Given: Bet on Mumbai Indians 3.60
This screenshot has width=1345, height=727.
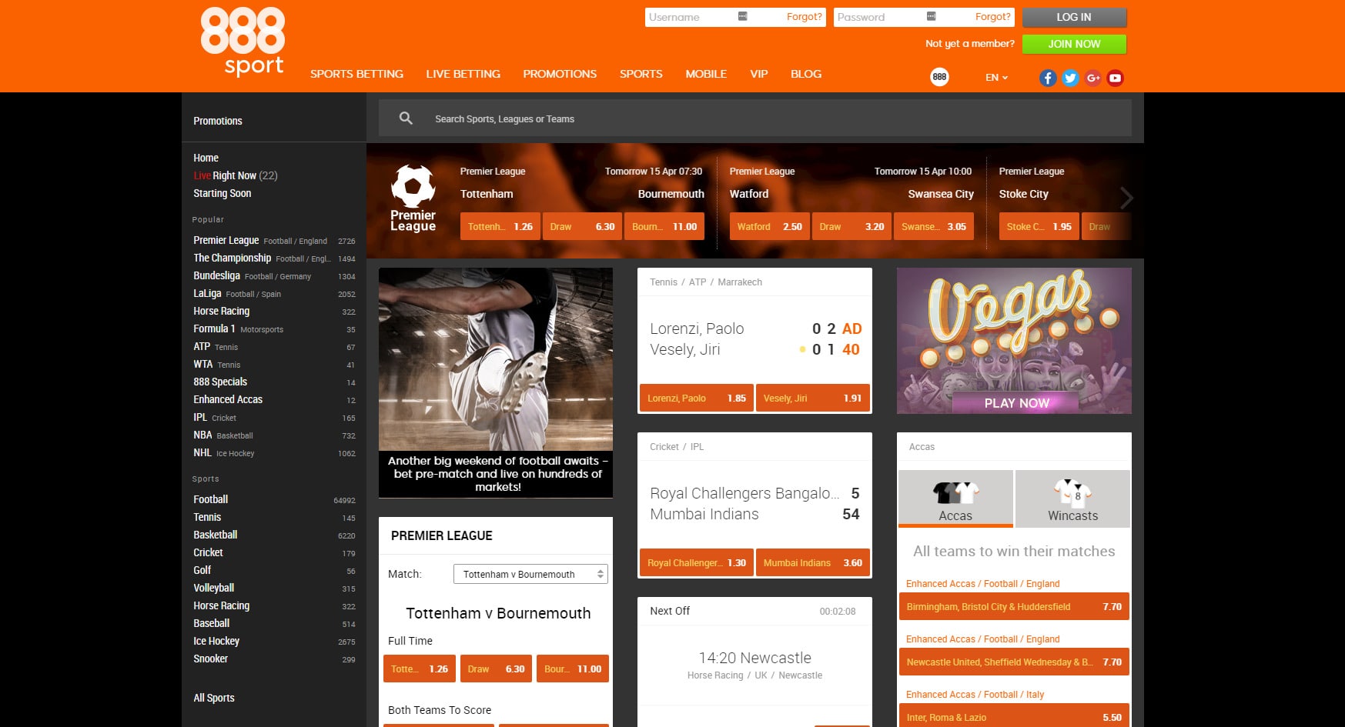Looking at the screenshot, I should [813, 562].
